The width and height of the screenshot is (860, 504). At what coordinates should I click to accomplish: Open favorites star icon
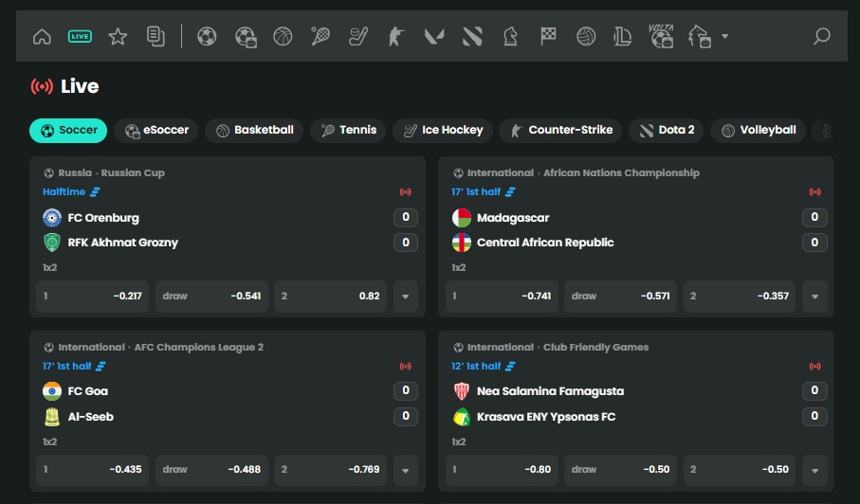click(x=118, y=37)
